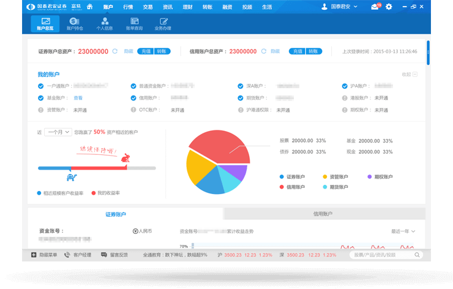
Task: Click 隐藏 link beside 信用账户总资产
Action: point(275,51)
